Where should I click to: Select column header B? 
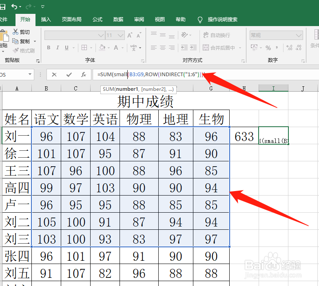(x=47, y=88)
